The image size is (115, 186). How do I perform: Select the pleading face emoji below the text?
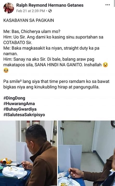[6, 70]
